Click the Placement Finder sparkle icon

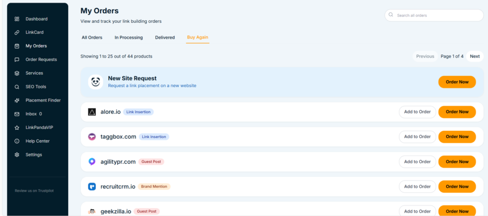[x=17, y=100]
